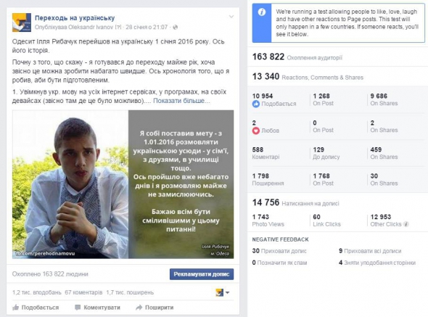Click the blue info icon in notice
This screenshot has width=428, height=317.
[x=261, y=12]
